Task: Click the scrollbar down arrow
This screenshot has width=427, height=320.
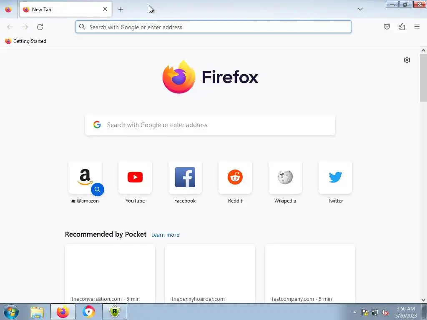Action: coord(423,300)
